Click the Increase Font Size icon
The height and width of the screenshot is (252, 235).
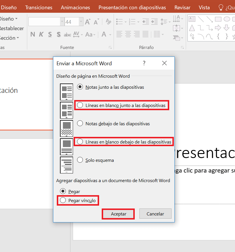coord(88,22)
